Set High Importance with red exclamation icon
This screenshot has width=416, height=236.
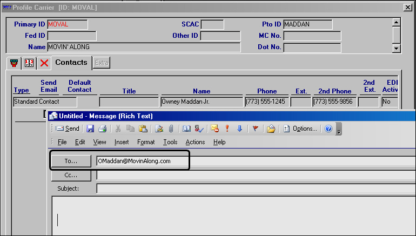227,129
